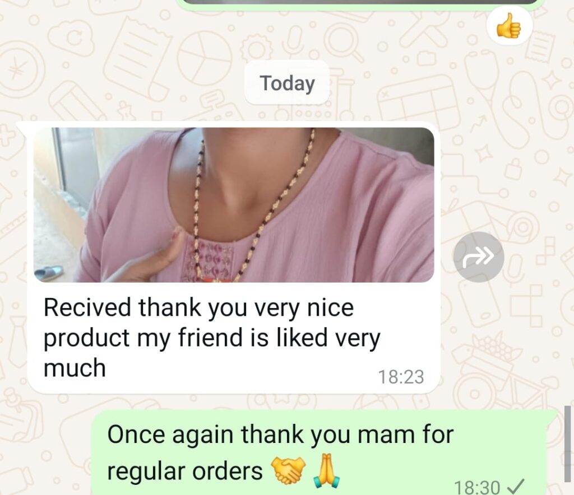This screenshot has height=495, width=574.
Task: Tap the thumbs up reaction emoji
Action: coord(509,25)
